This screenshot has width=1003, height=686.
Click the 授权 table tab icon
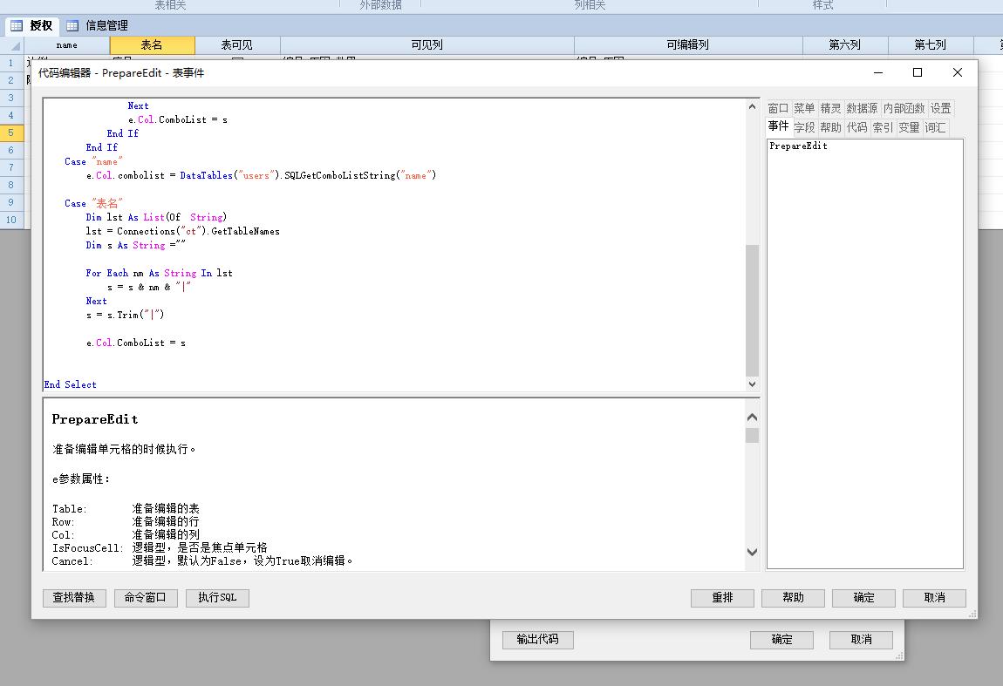point(16,26)
